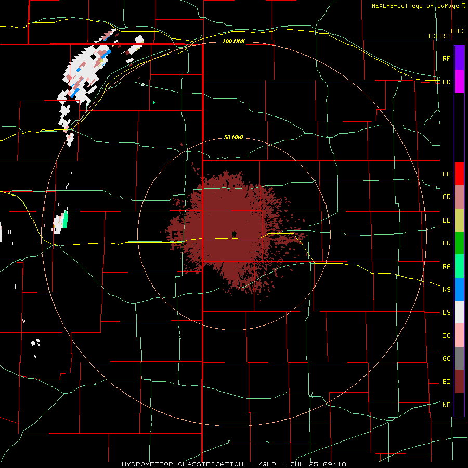Click the '09:10' time stamp
Image resolution: width=468 pixels, height=468 pixels.
(334, 464)
